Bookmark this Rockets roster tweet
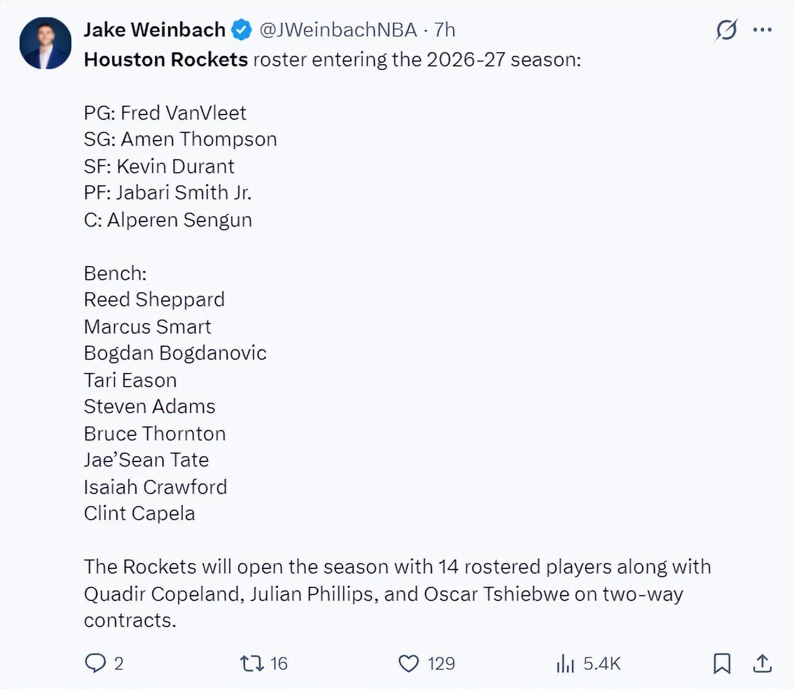 722,663
